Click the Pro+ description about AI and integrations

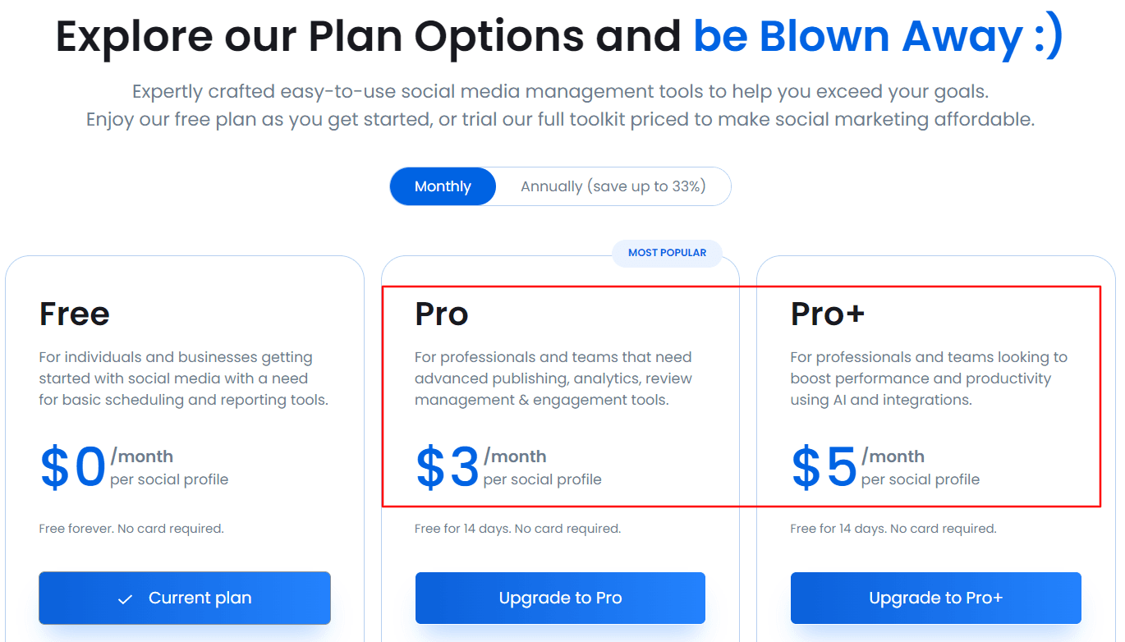point(928,378)
